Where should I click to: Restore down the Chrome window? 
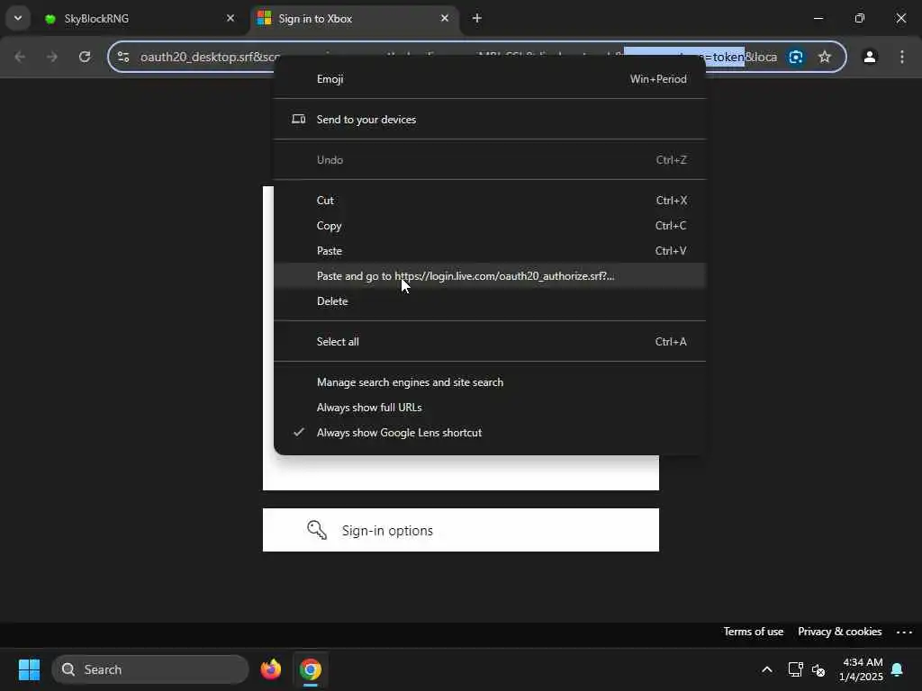(860, 18)
